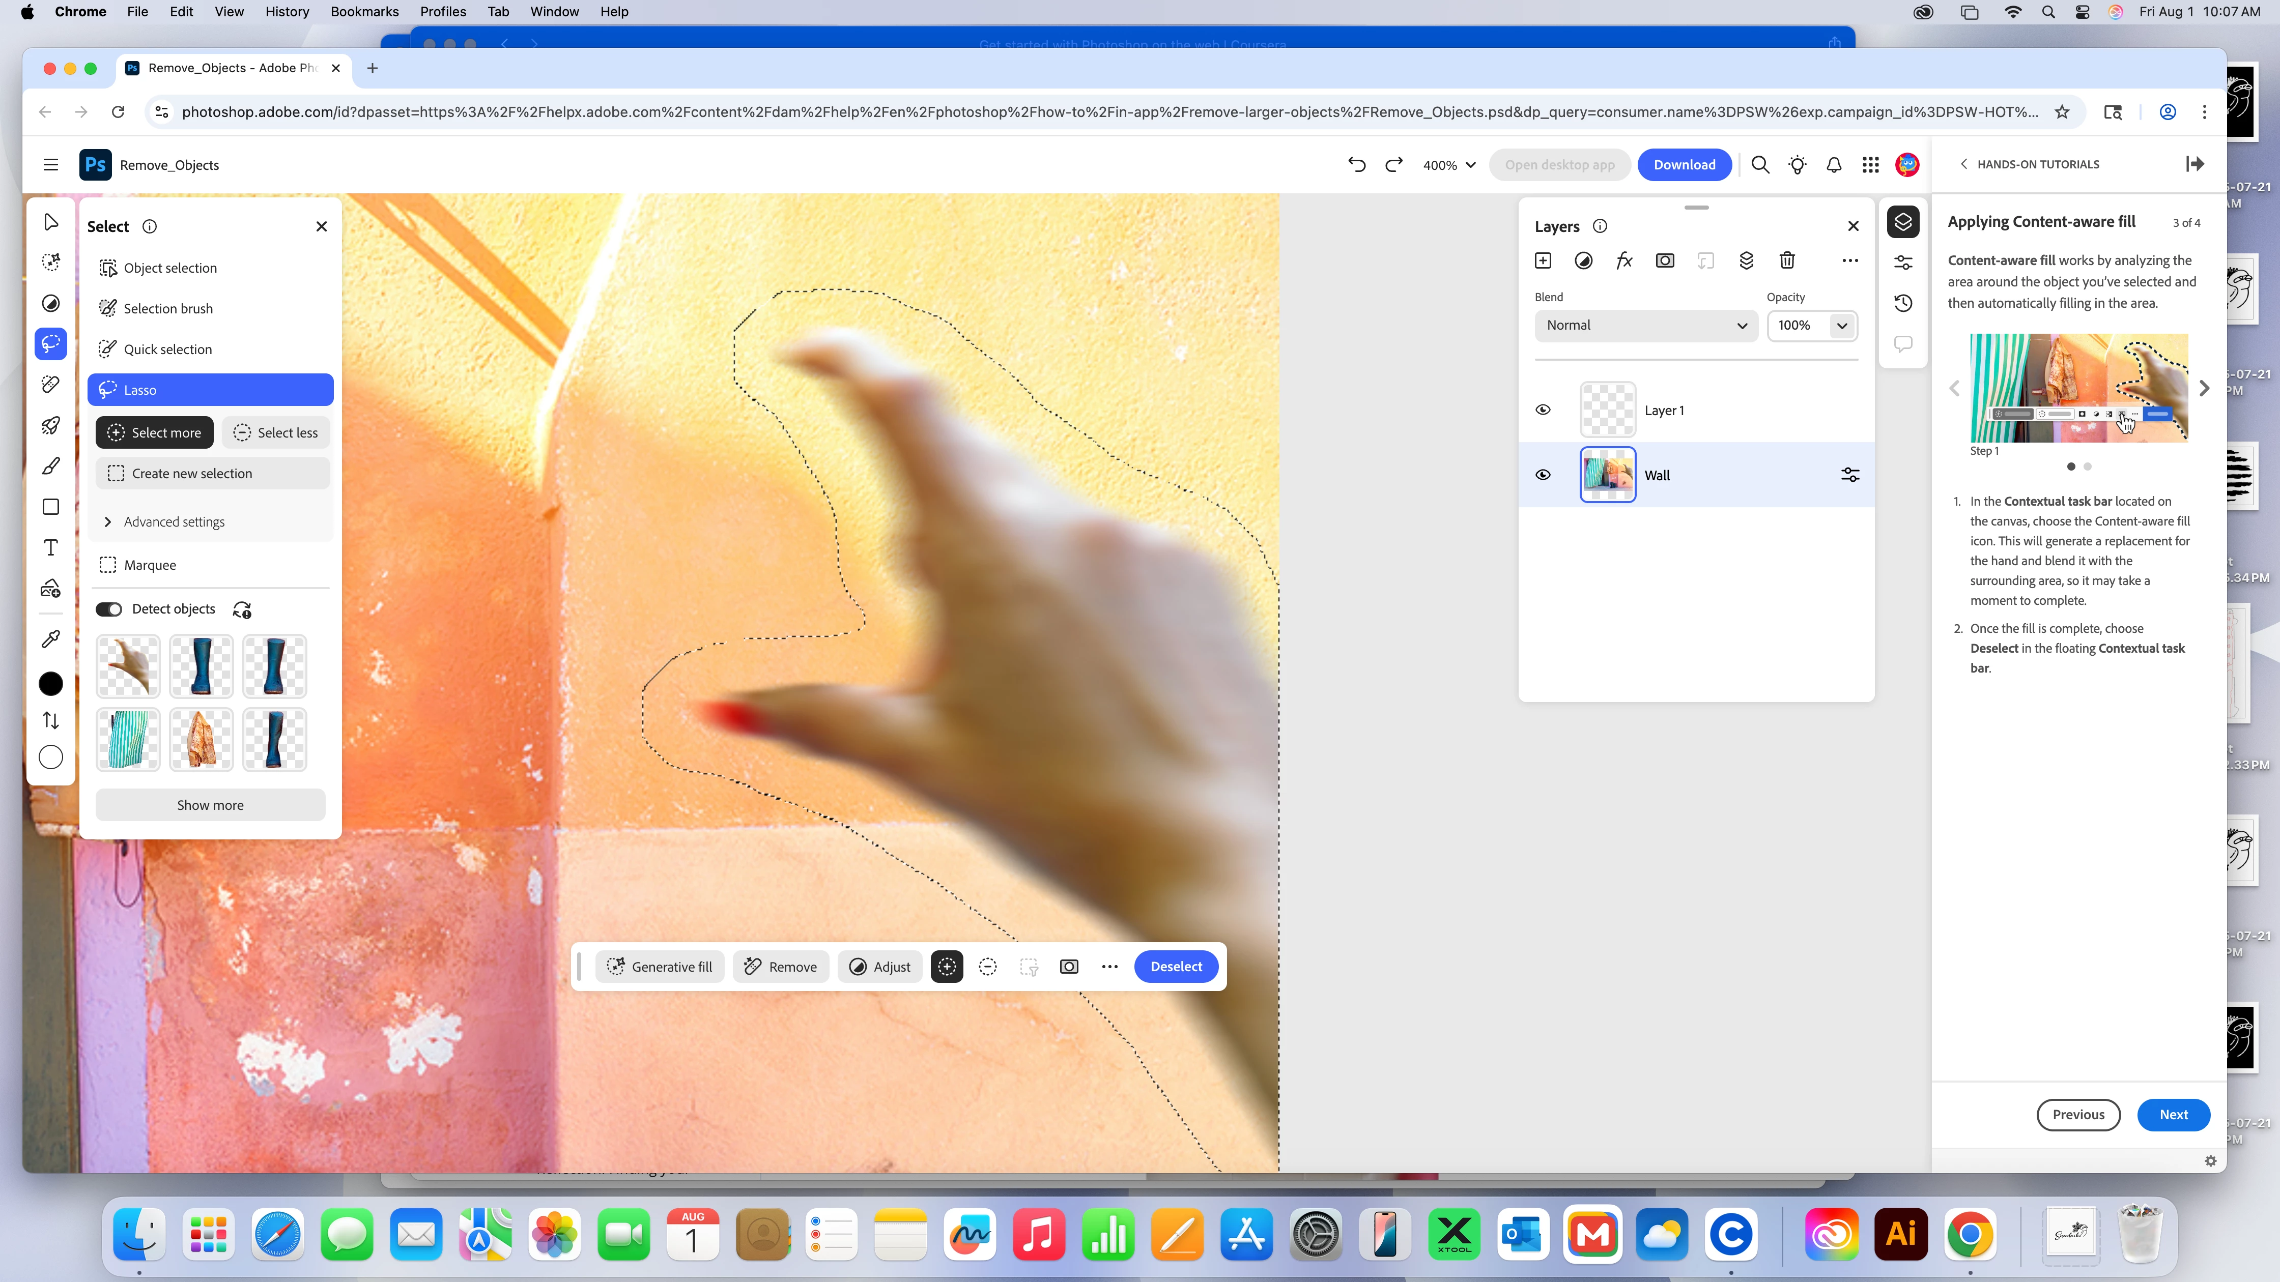This screenshot has height=1282, width=2280.
Task: Click Next in tutorial panel
Action: coord(2173,1115)
